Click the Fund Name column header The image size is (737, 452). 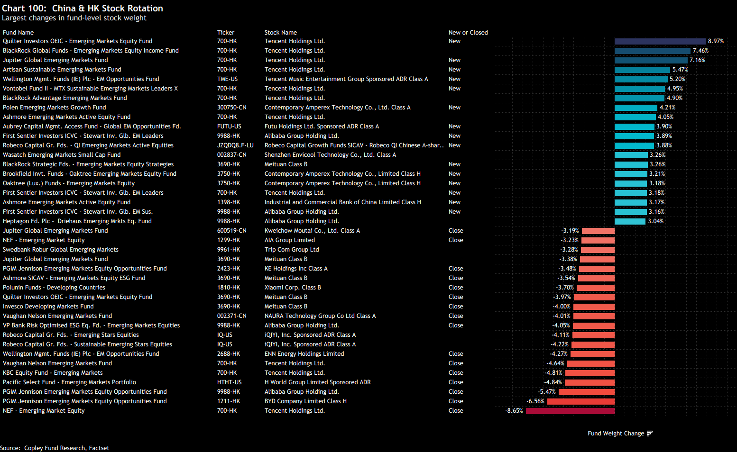click(18, 33)
